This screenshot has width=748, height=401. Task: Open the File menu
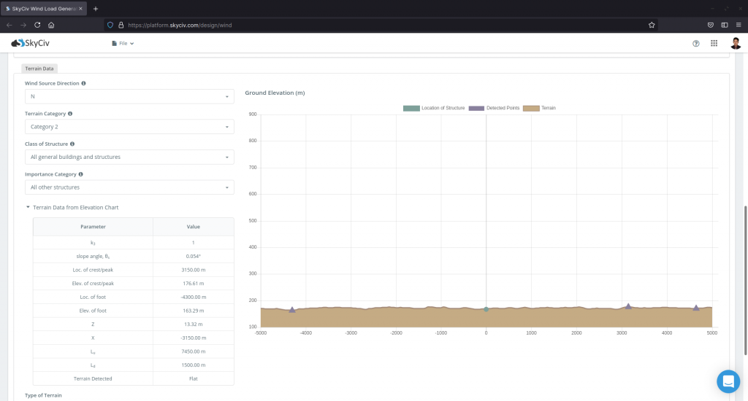123,44
